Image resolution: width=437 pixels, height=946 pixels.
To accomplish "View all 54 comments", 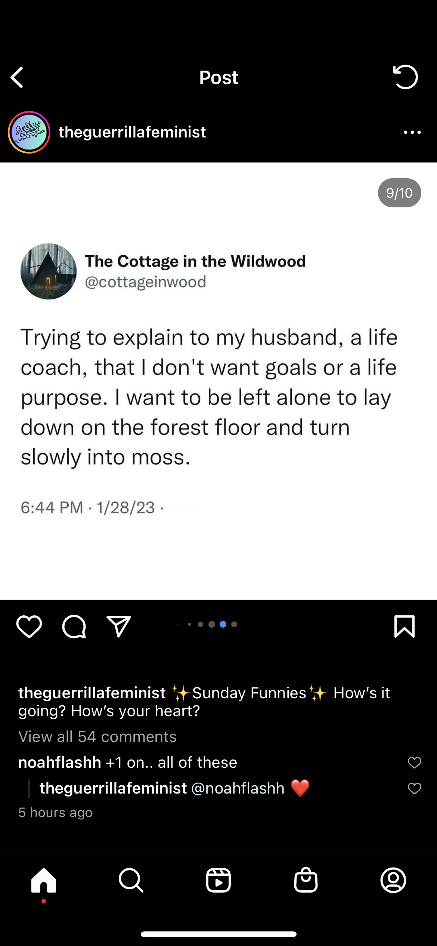I will click(x=97, y=737).
